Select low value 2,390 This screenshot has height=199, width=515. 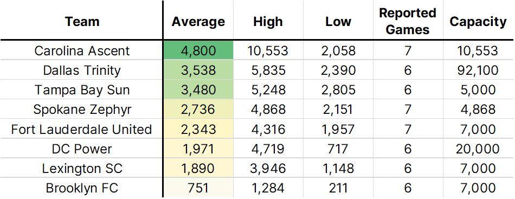pyautogui.click(x=338, y=70)
